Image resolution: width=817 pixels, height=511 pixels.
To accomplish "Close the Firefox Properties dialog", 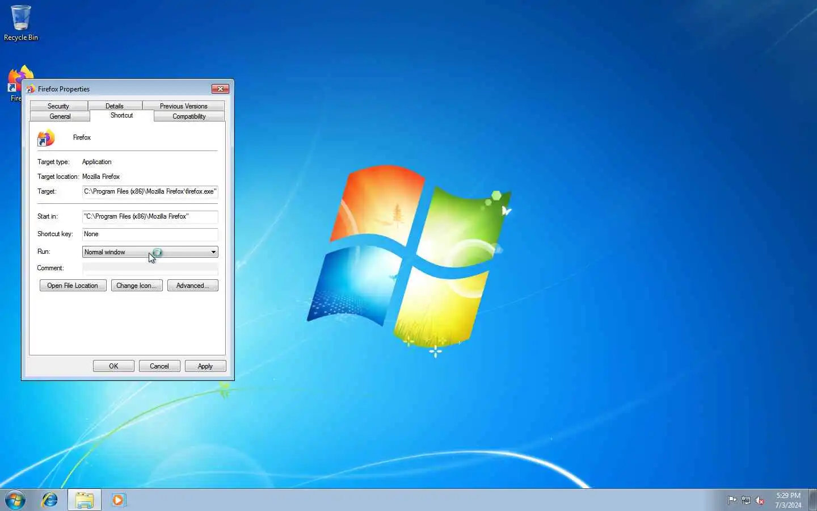I will 220,89.
